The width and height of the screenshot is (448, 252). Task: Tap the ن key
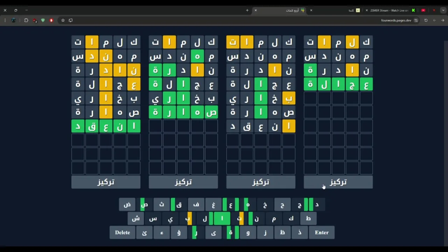257,218
